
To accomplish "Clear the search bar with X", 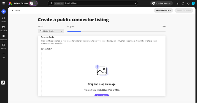I will click(x=136, y=3).
